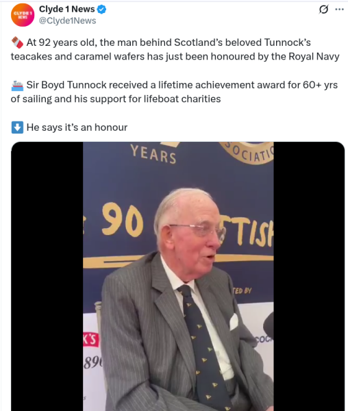Click the blue verified badge
Viewport: 348px width, 411px height.
(101, 10)
